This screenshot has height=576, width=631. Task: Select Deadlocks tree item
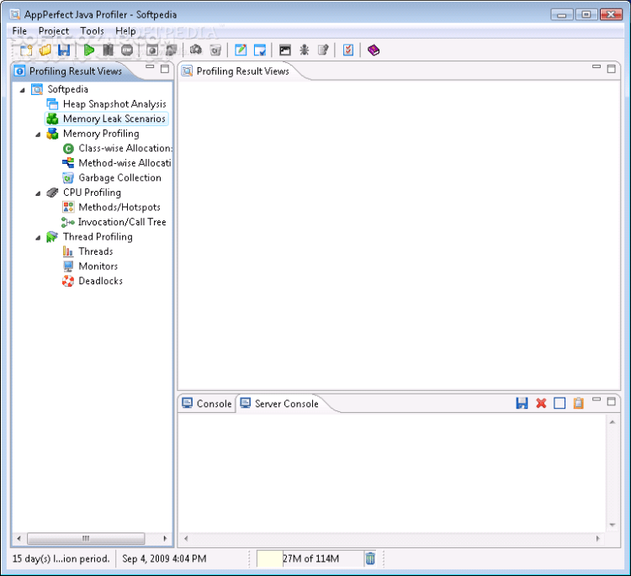coord(93,281)
